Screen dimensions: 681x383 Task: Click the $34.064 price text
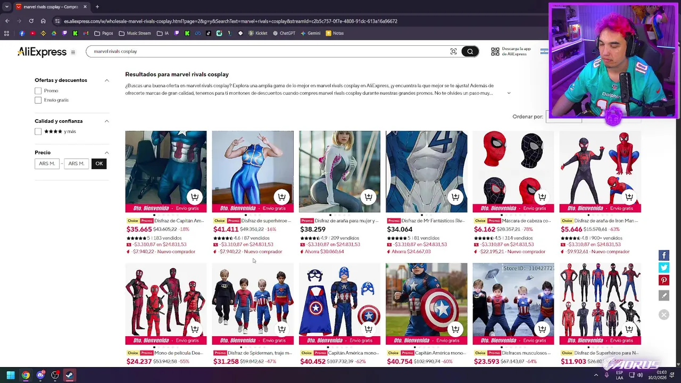(x=400, y=229)
